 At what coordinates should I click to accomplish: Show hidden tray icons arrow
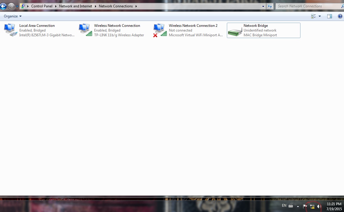pyautogui.click(x=298, y=206)
